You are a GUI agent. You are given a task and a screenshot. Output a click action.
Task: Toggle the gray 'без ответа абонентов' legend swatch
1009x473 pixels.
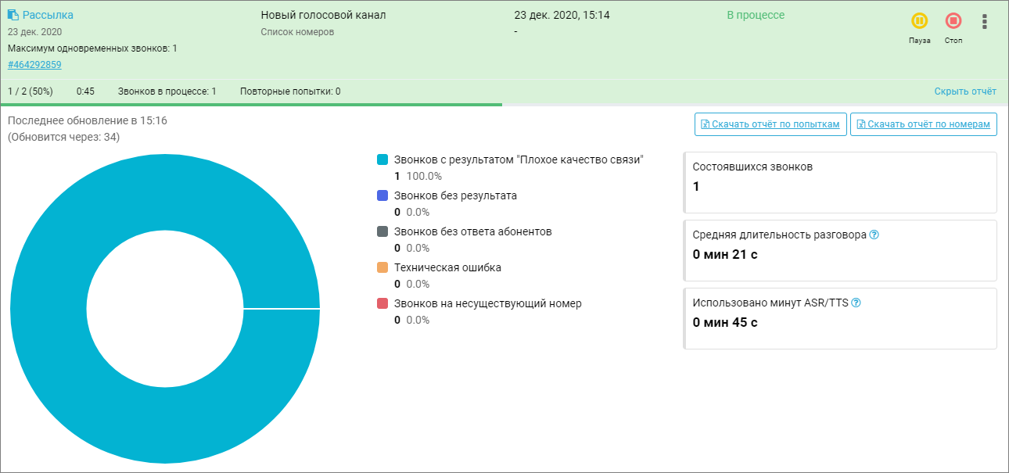point(382,231)
